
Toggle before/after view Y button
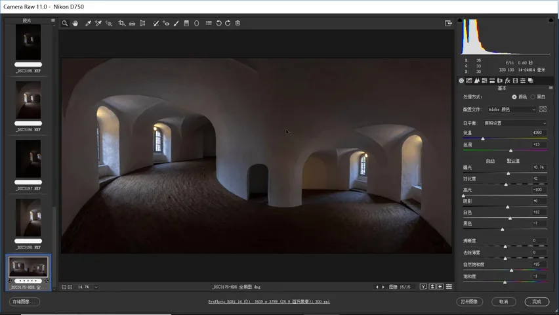click(423, 287)
